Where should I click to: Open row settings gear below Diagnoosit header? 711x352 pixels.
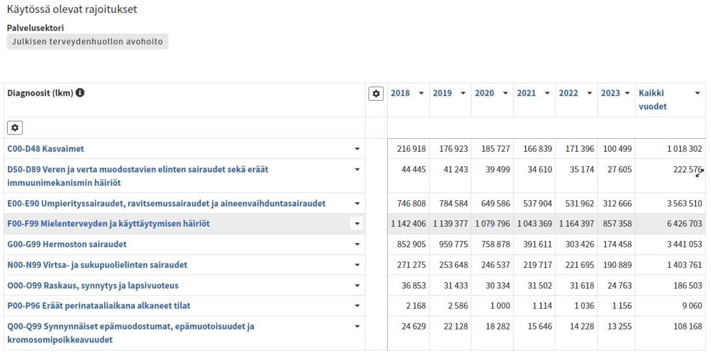click(15, 129)
